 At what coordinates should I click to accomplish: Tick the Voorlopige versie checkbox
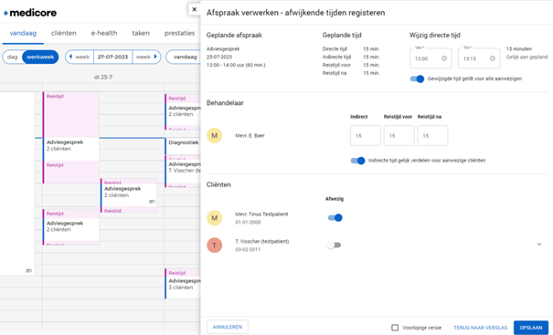(x=395, y=328)
